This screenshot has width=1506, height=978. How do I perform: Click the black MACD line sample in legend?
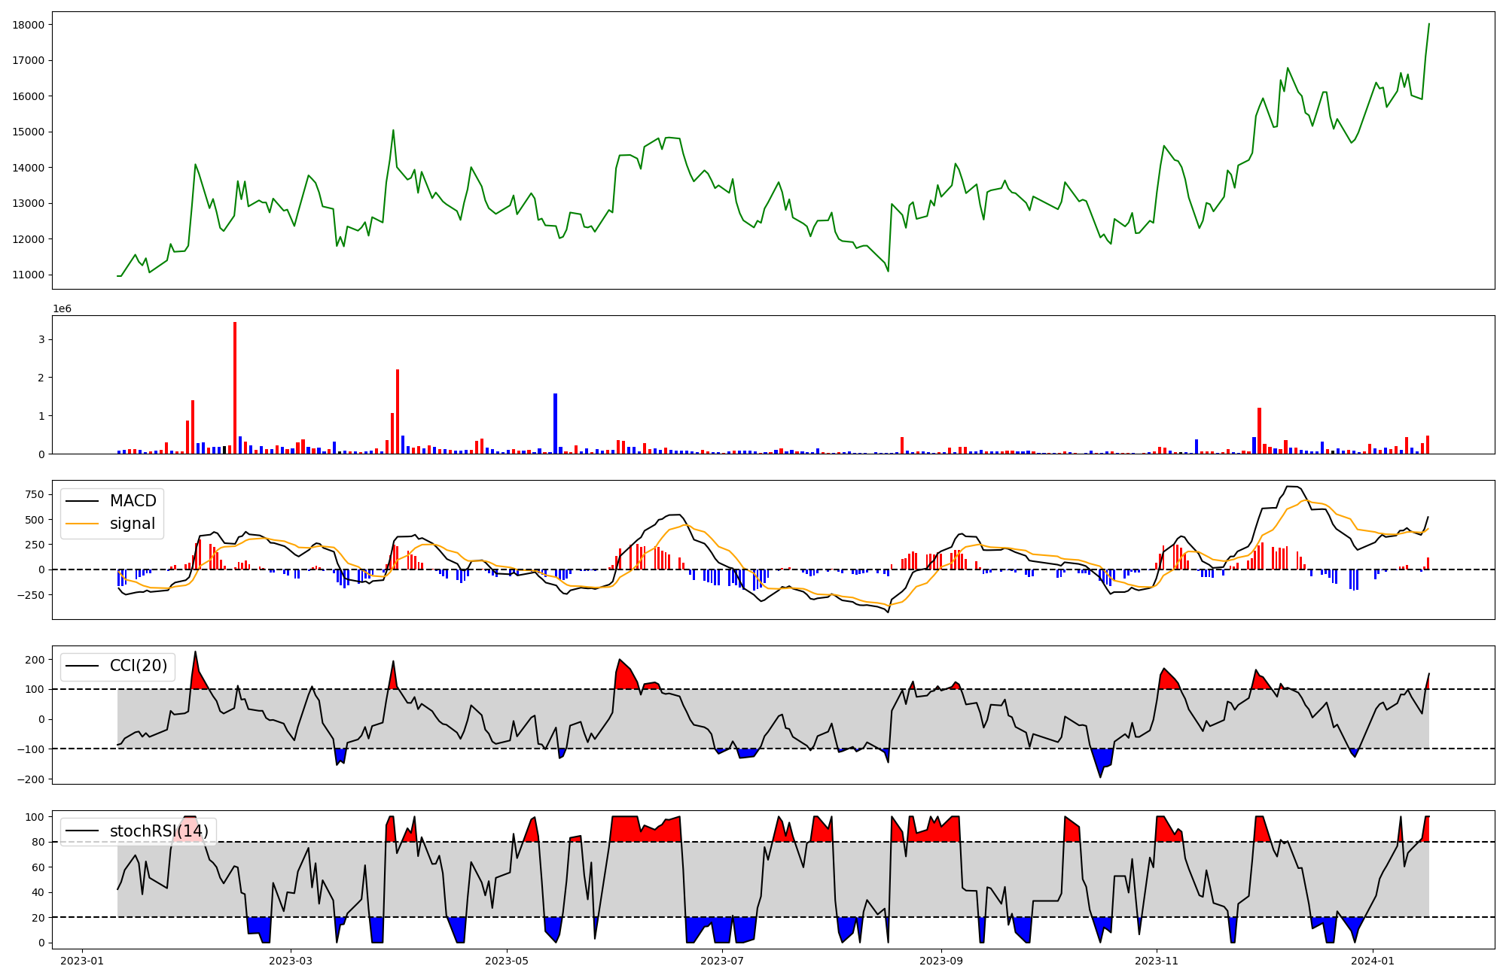[82, 501]
